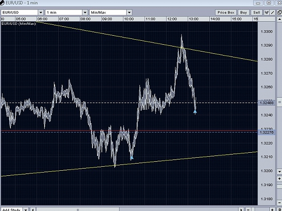Open the EUR/USD symbol dropdown arrow
Viewport: 282px width, 211px height.
[x=41, y=12]
